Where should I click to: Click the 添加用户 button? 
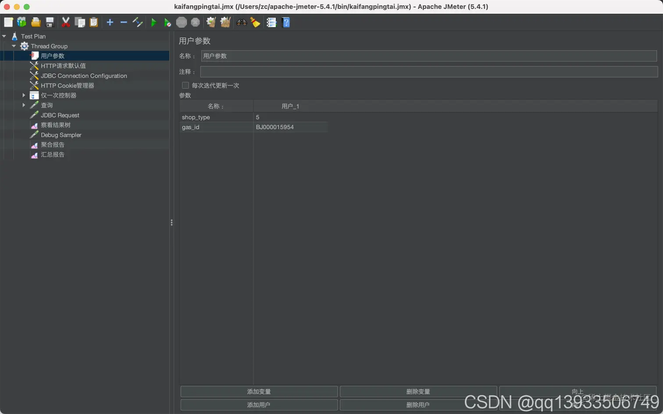point(259,405)
